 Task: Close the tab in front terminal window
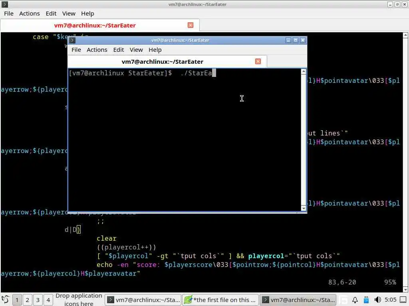[x=258, y=61]
